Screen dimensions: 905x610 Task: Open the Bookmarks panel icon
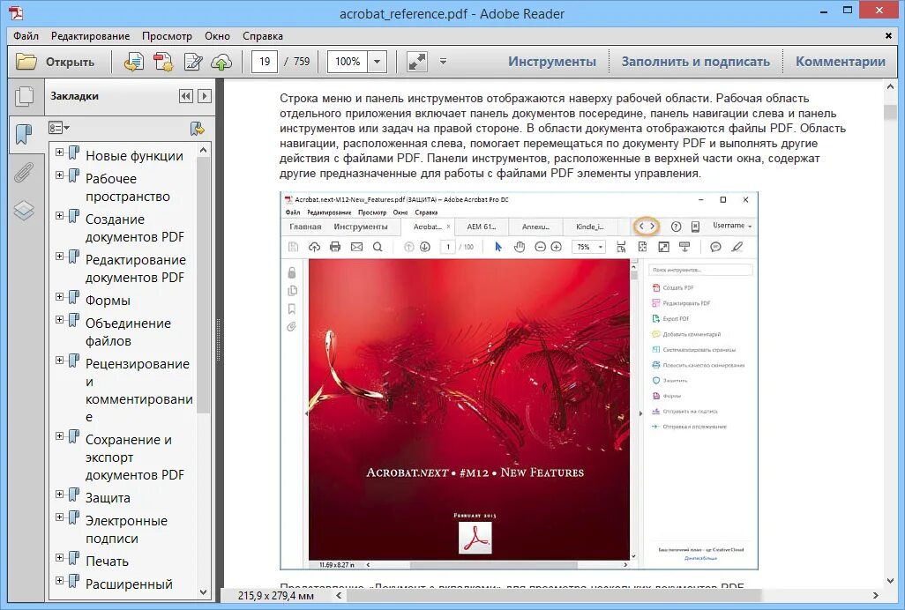coord(24,134)
